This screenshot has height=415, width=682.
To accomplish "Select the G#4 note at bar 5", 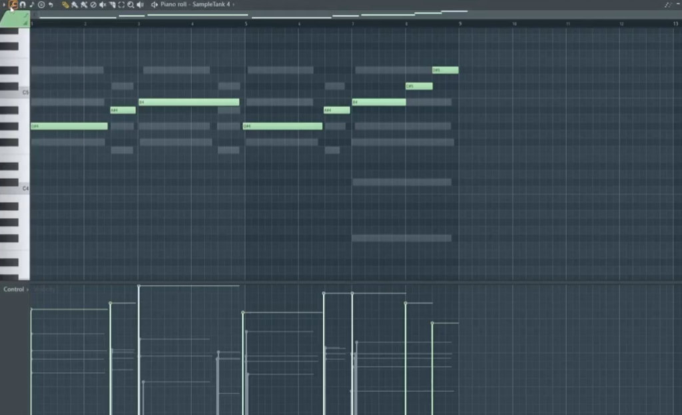I will [x=282, y=126].
